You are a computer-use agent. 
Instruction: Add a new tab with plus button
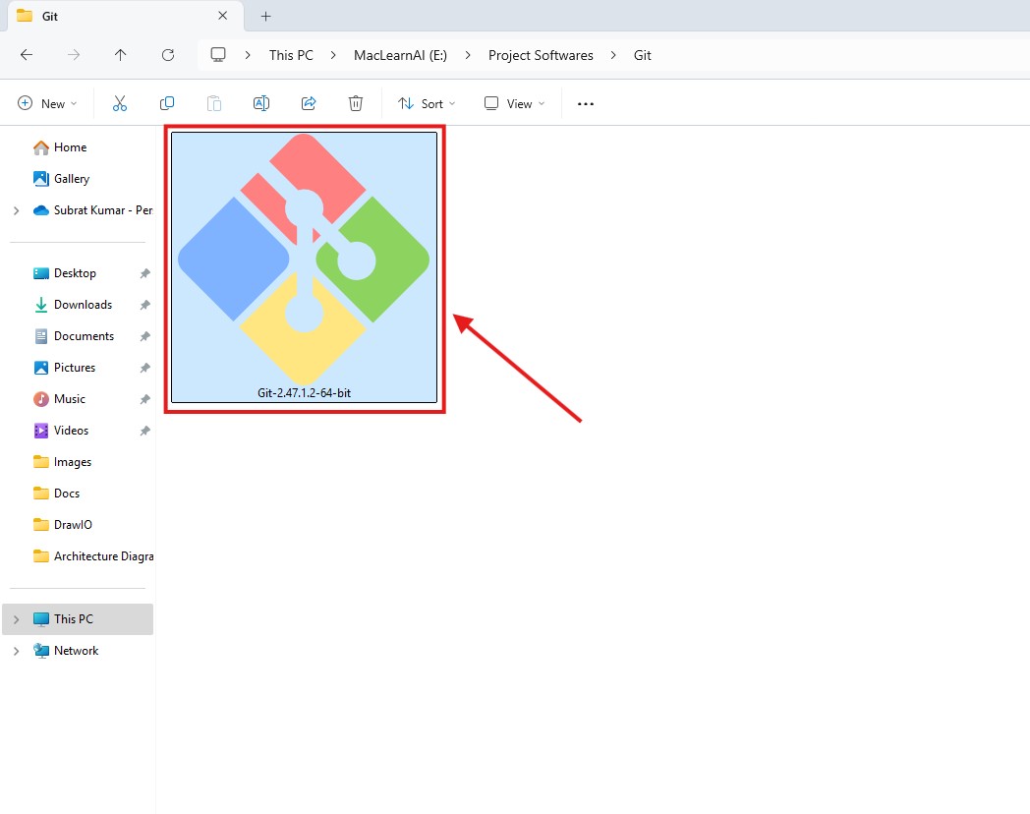point(265,16)
